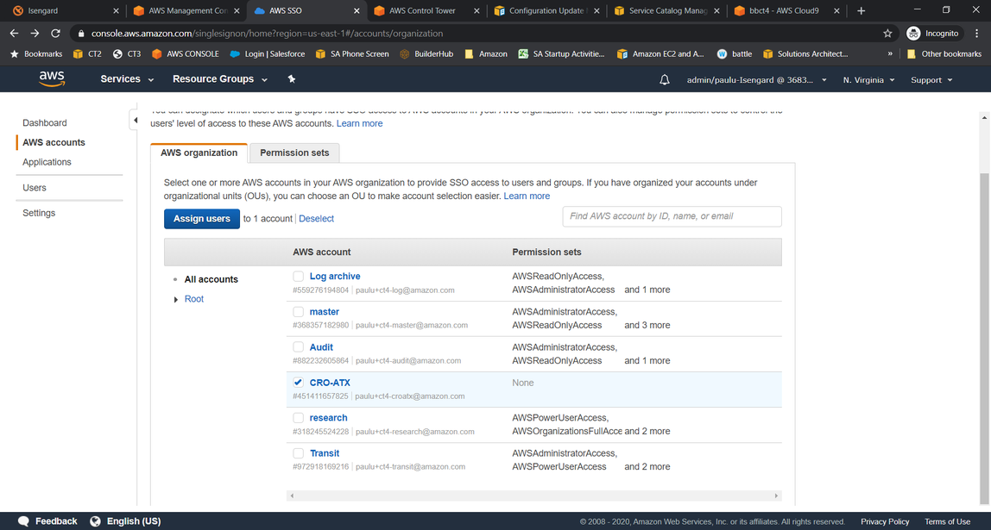Check the research account checkbox
Viewport: 991px width, 530px height.
point(299,418)
